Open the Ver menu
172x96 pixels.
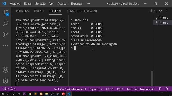(x=51, y=3)
